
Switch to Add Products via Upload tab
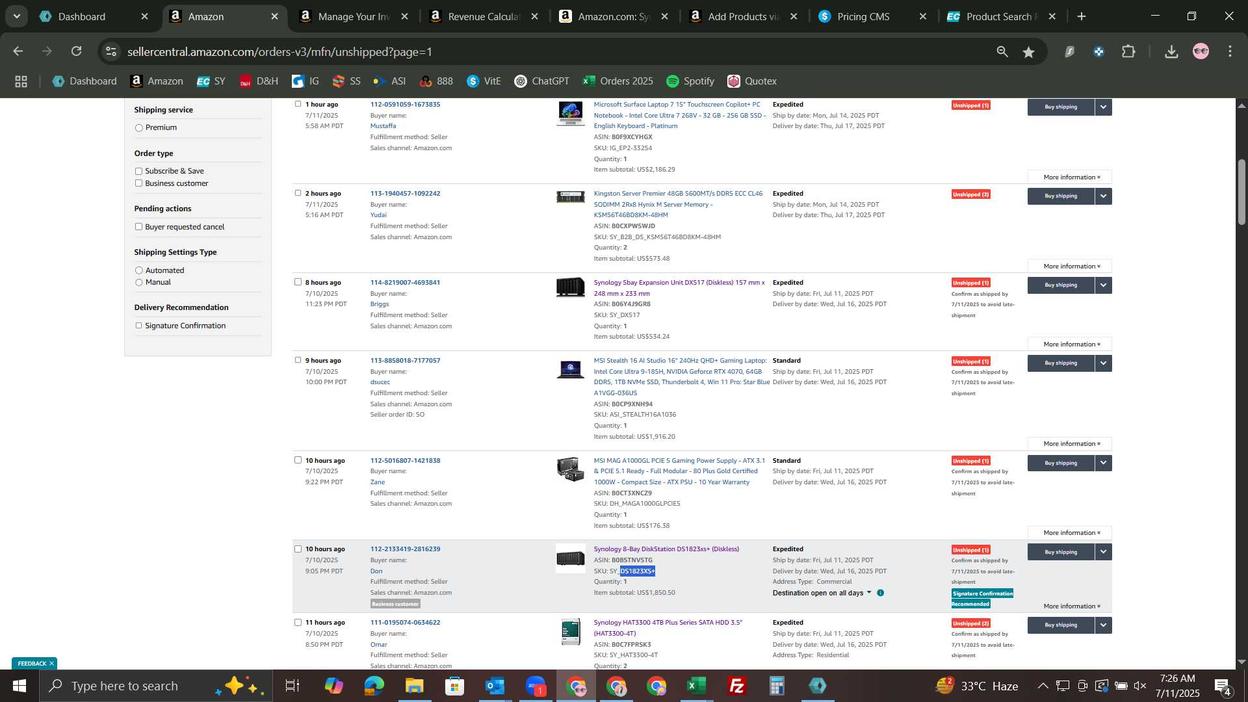coord(744,17)
